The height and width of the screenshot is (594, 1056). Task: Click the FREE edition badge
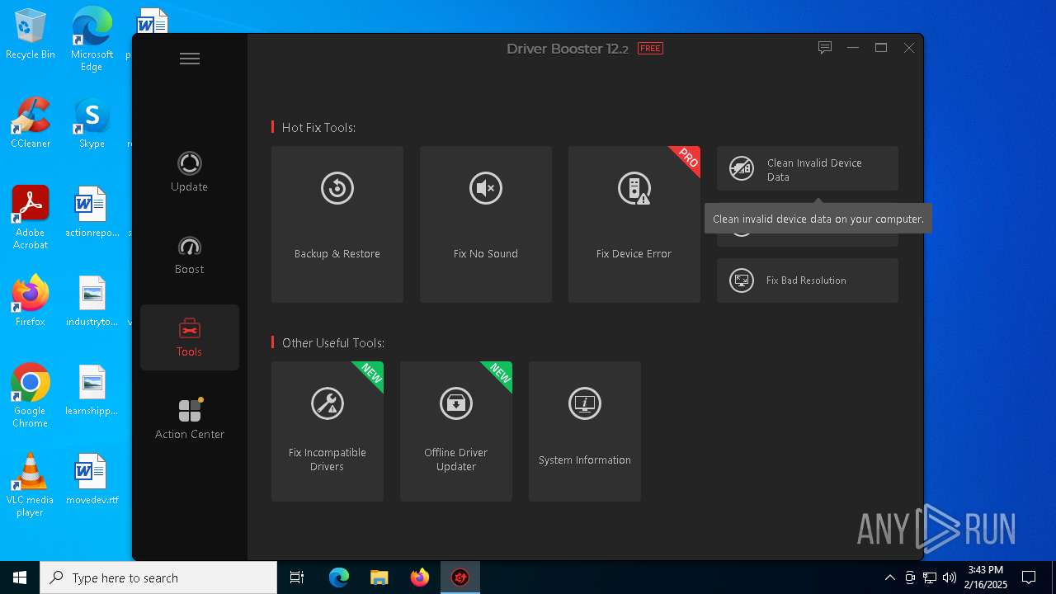(x=650, y=49)
